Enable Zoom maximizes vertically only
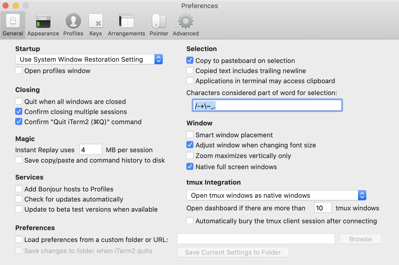Screen dimensions: 399x265 (190, 155)
